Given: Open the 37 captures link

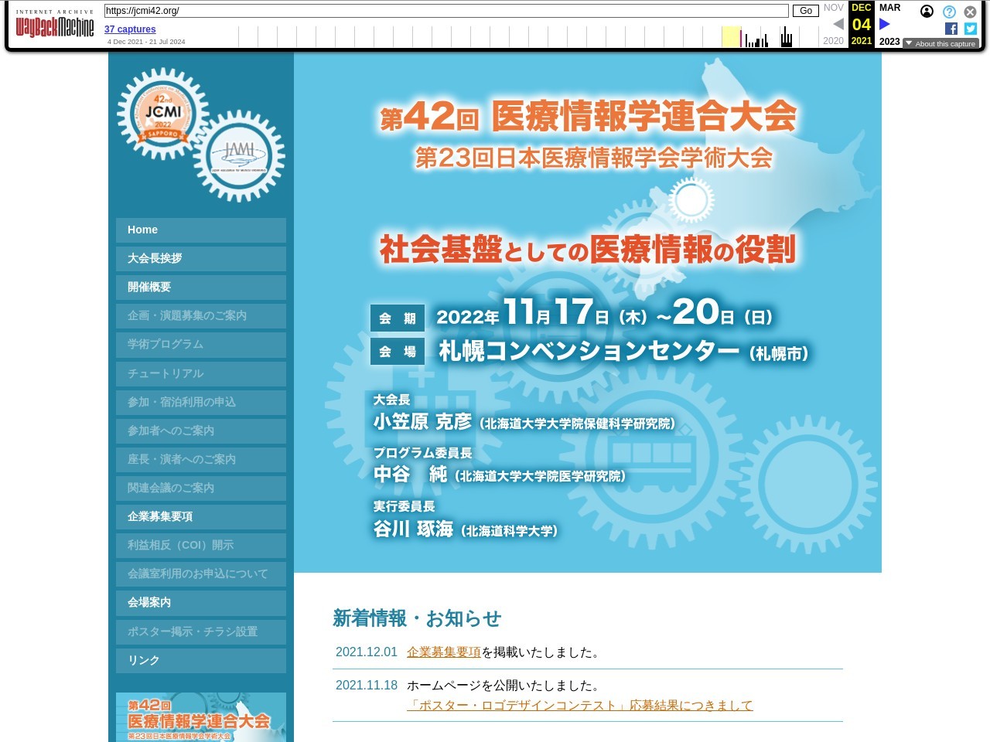Looking at the screenshot, I should [130, 29].
